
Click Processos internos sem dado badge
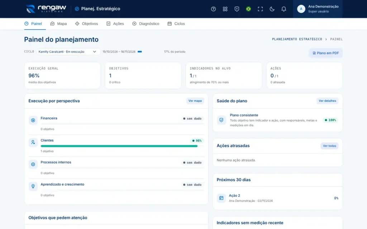192,162
